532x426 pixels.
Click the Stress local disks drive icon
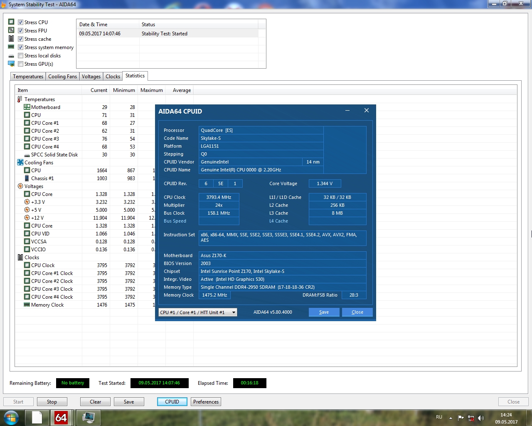coord(11,56)
